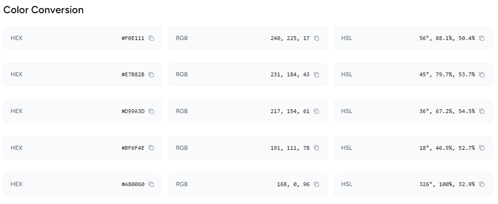The width and height of the screenshot is (498, 204).
Task: Copy RGB value 217, 154, 61
Action: coord(316,111)
